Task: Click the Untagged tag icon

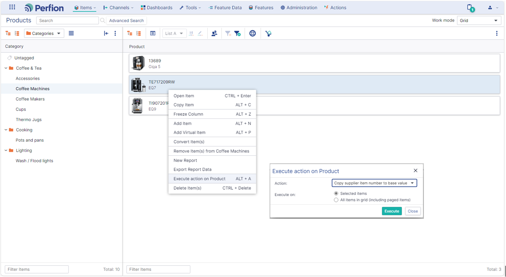Action: pos(10,58)
